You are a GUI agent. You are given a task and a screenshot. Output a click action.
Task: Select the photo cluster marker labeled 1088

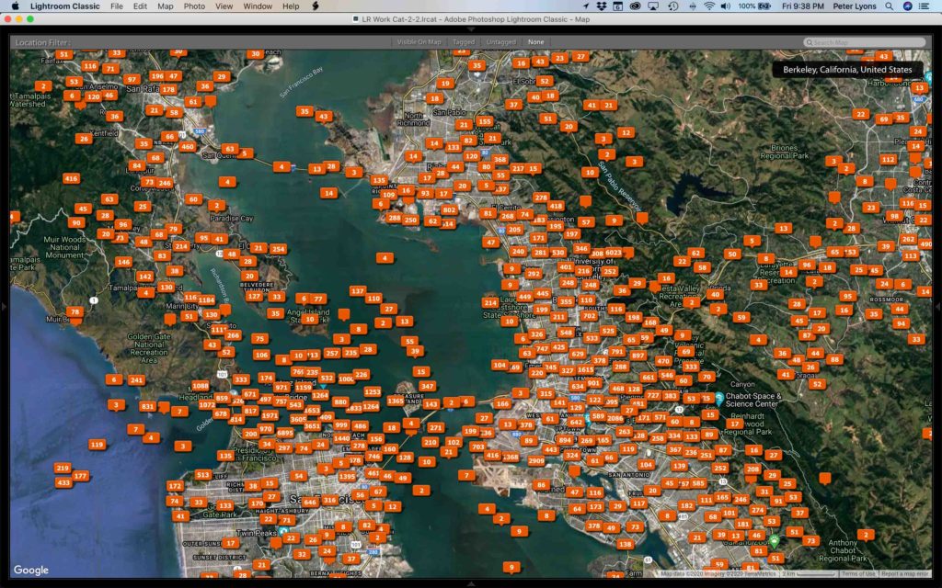click(x=200, y=386)
